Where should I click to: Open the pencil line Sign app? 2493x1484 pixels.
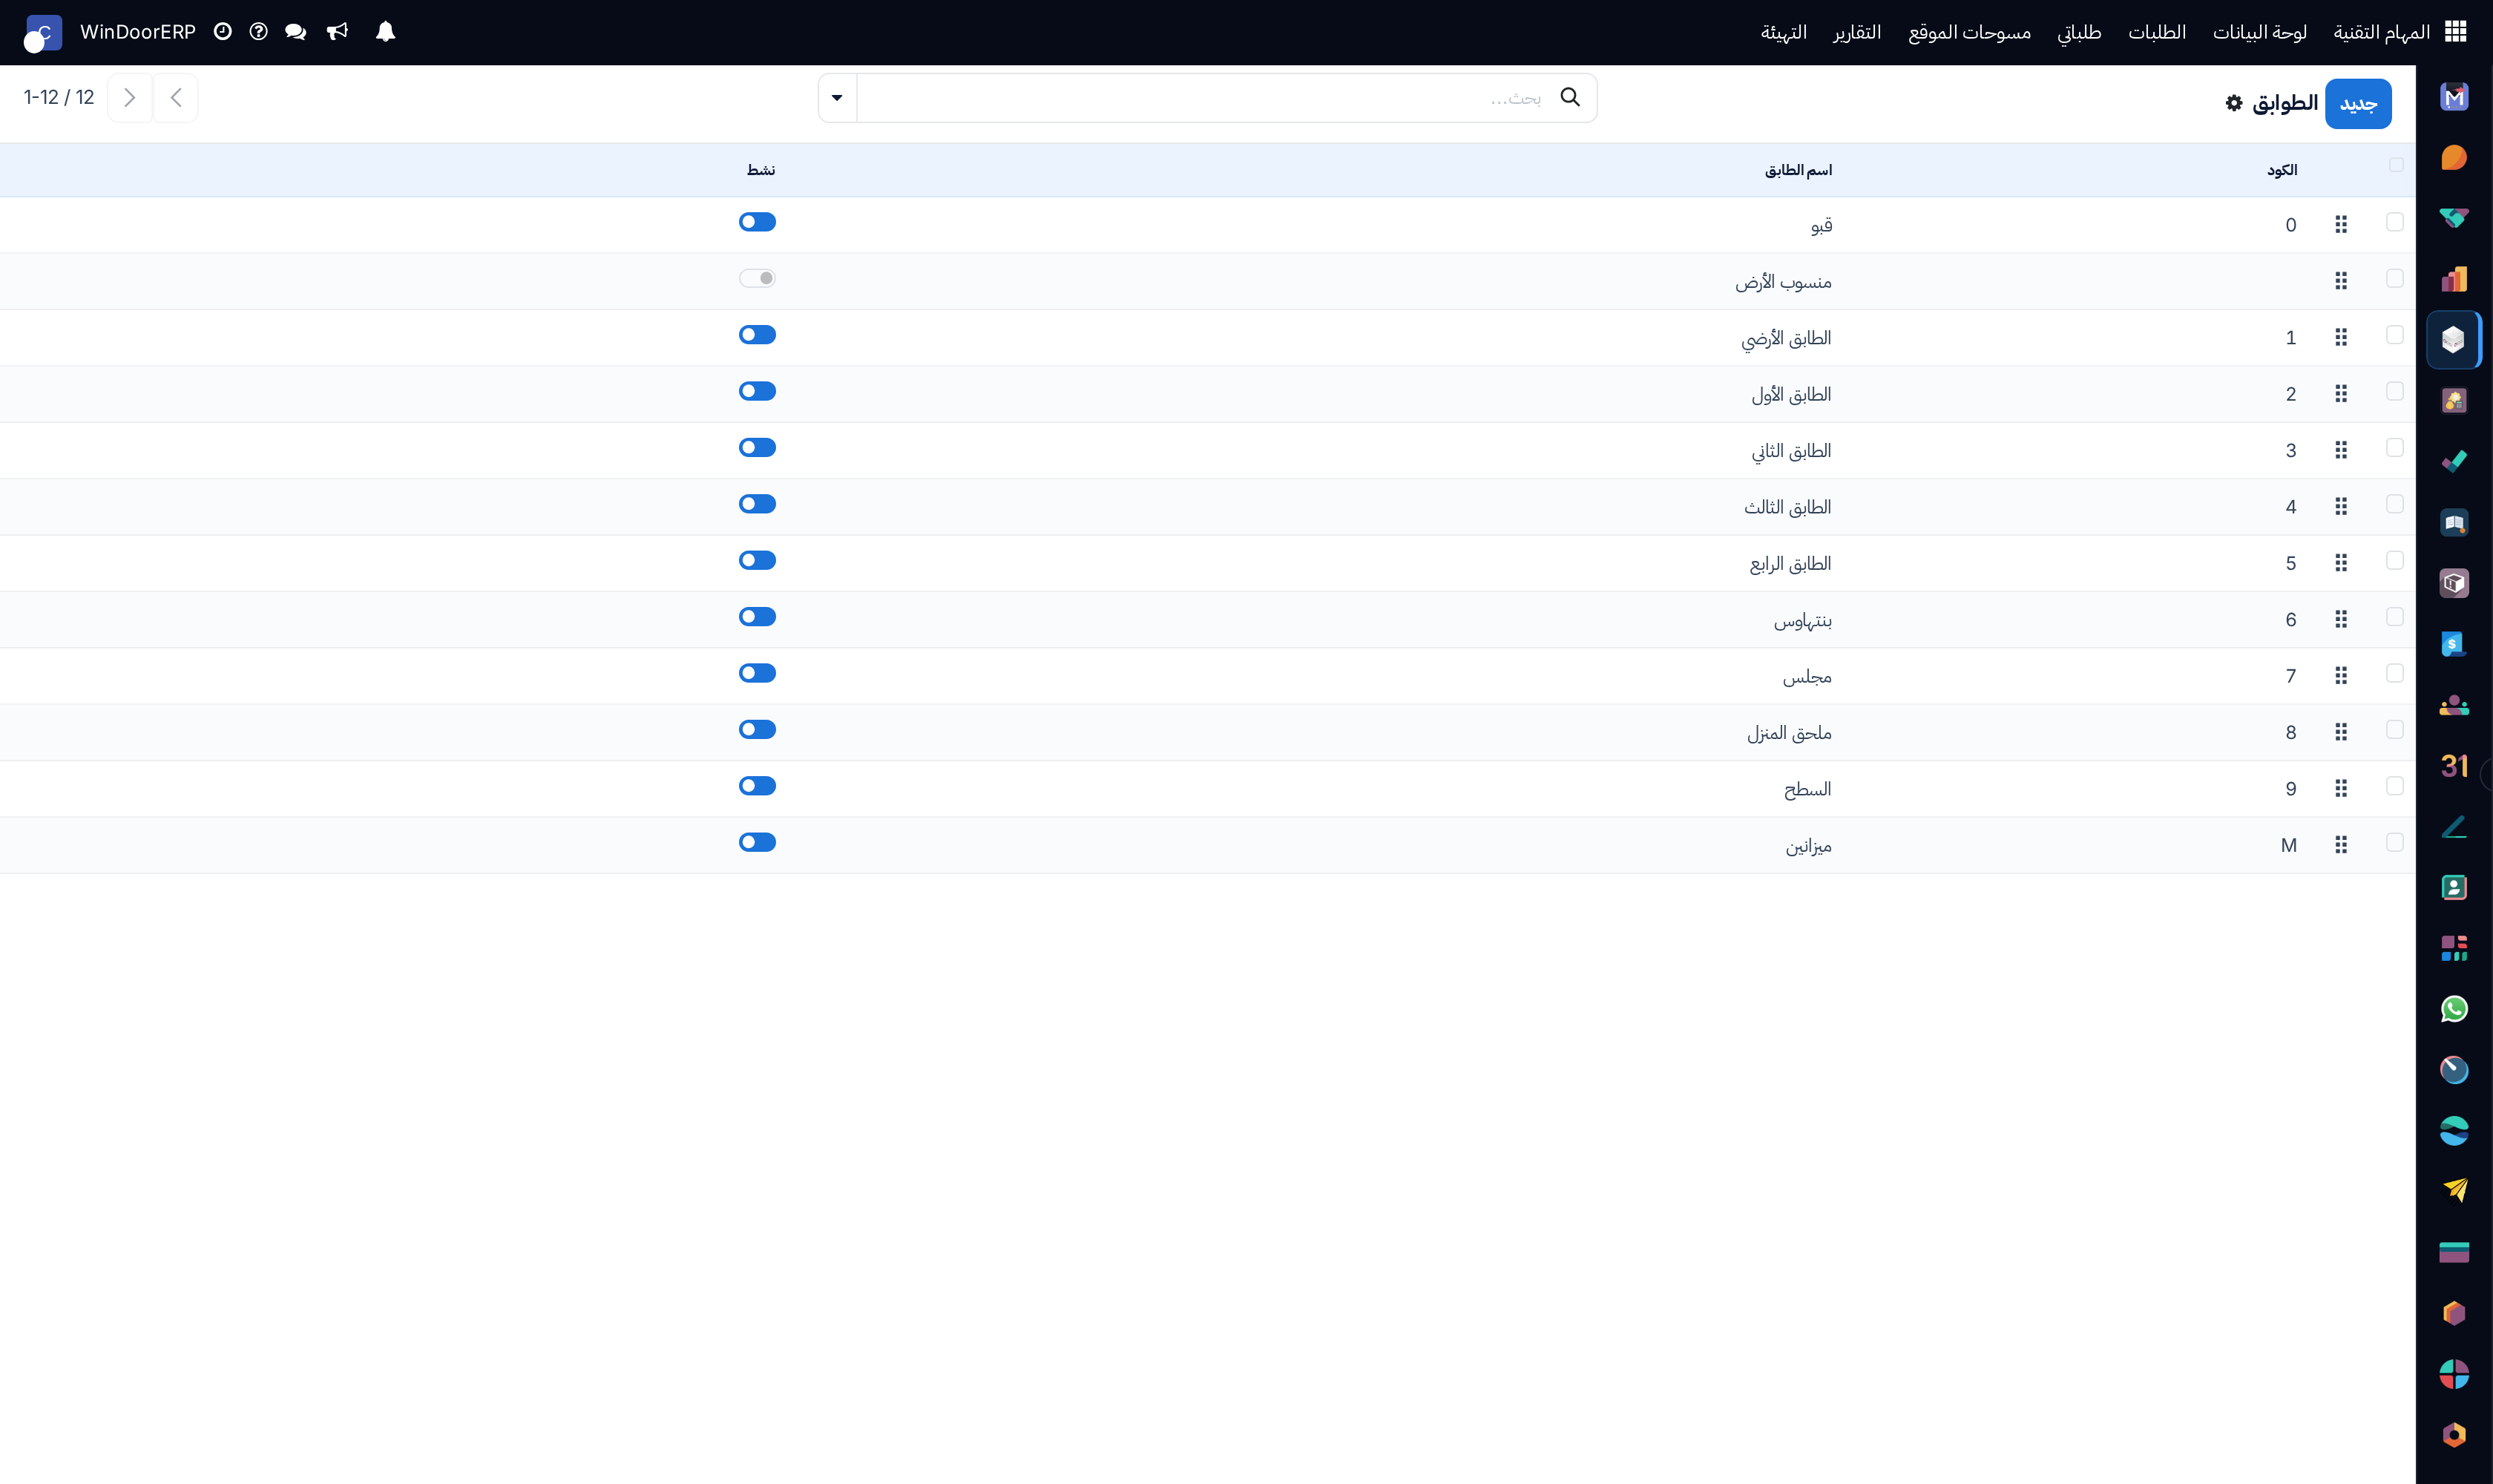2453,827
